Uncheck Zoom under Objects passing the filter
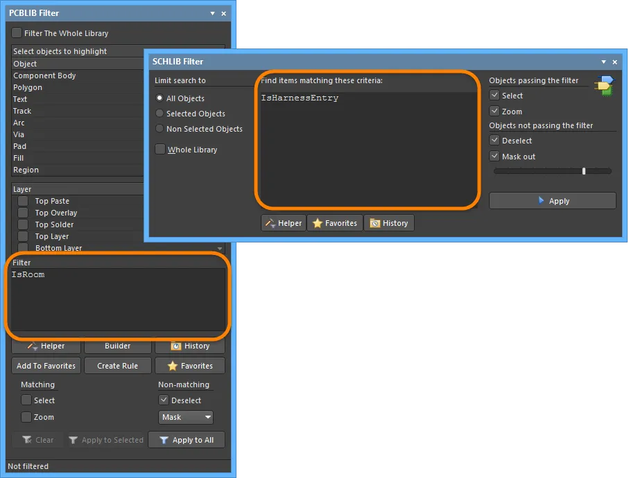 (x=494, y=111)
